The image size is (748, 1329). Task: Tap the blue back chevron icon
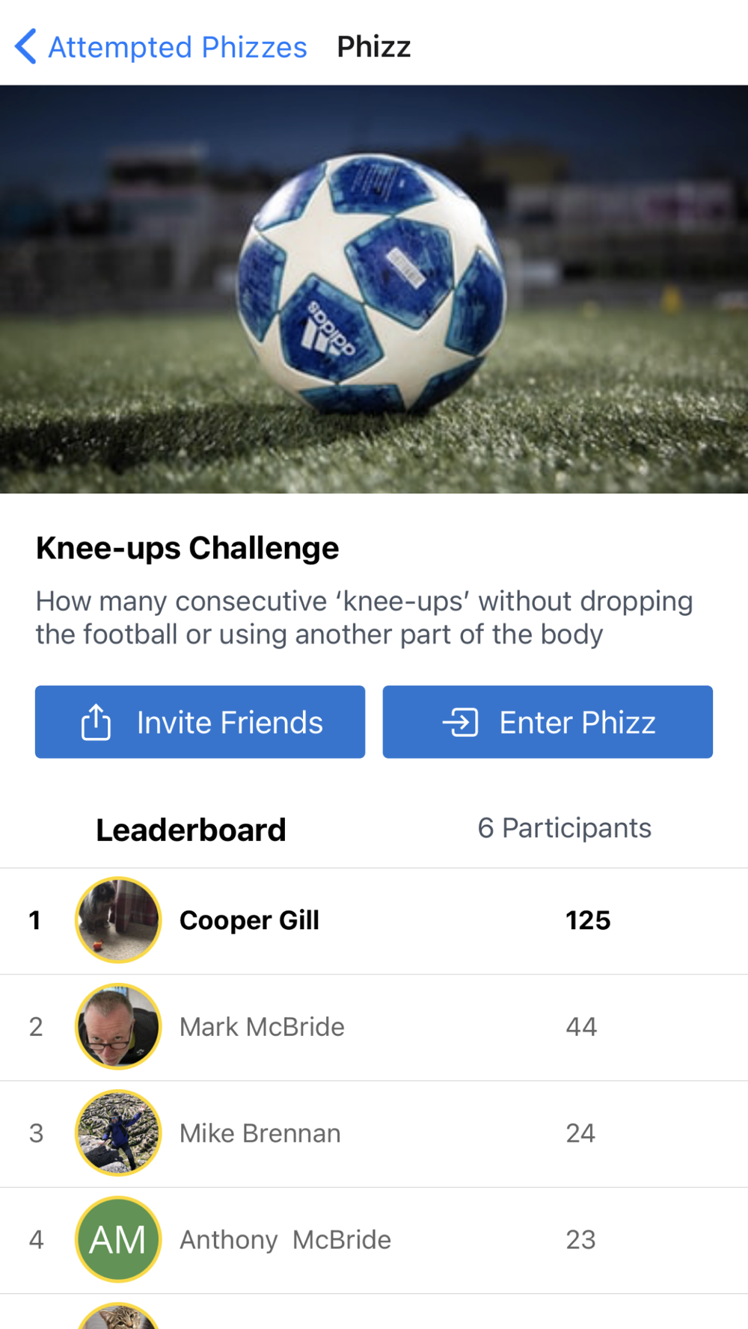tap(25, 46)
